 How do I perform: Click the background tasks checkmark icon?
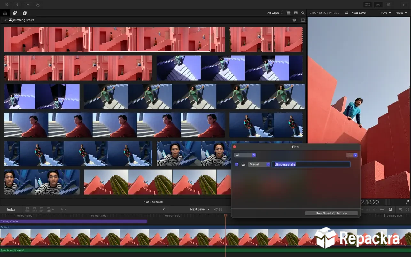click(38, 4)
